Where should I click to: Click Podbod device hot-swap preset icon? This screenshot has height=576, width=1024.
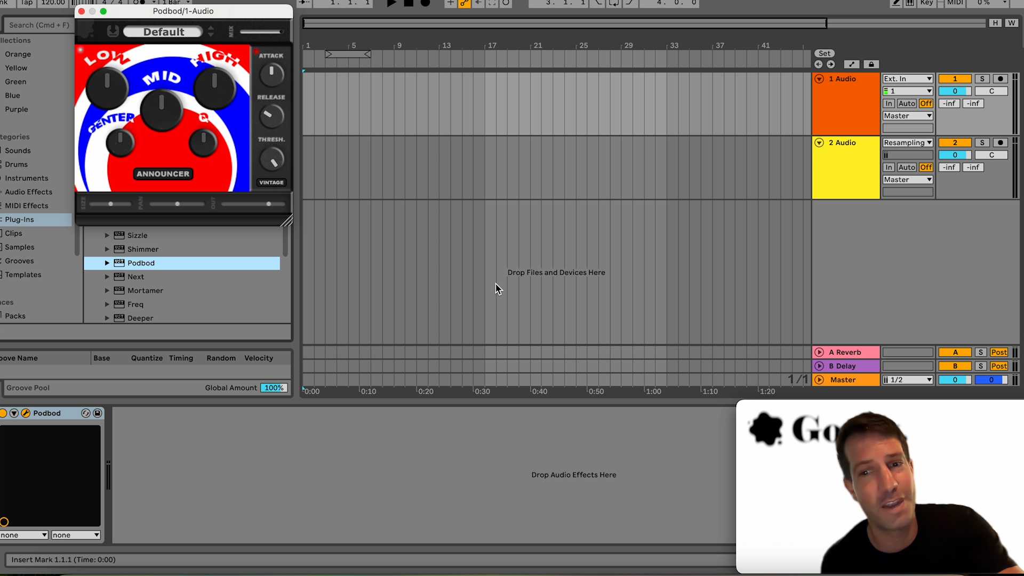point(86,413)
